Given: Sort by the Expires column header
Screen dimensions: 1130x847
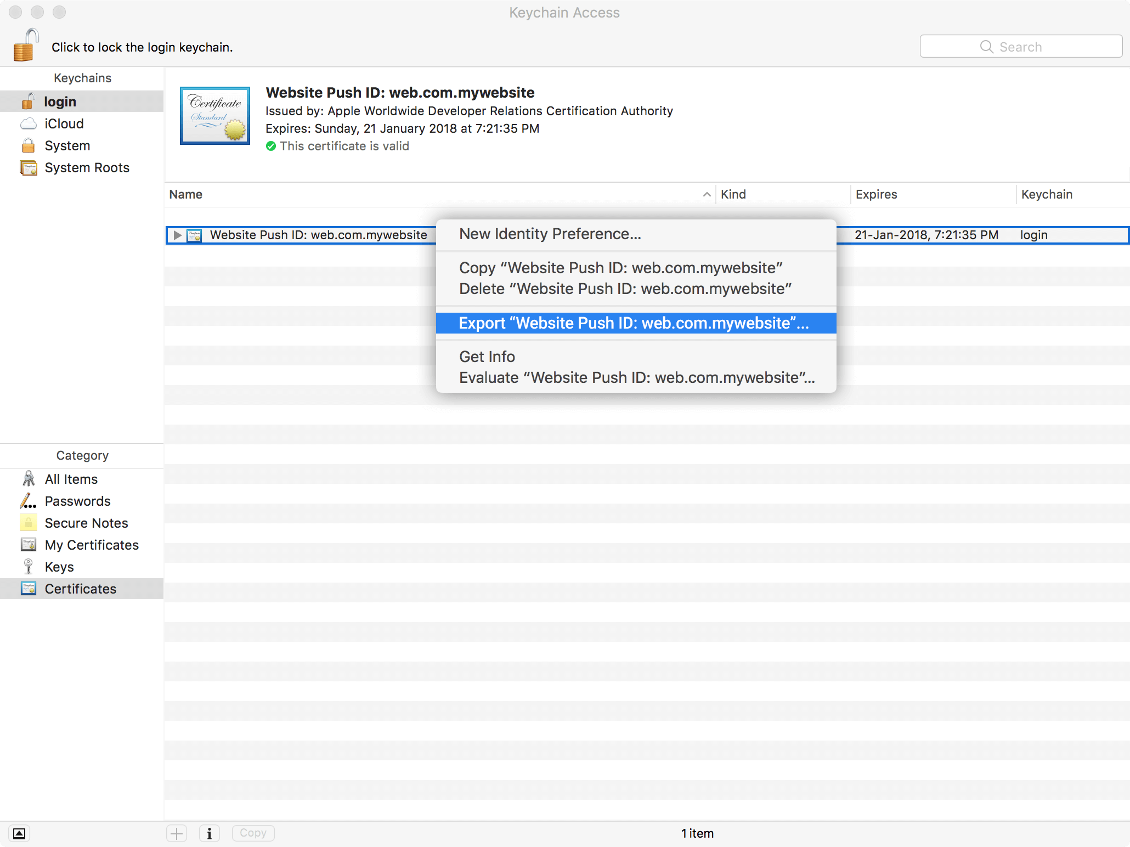Looking at the screenshot, I should coord(876,195).
